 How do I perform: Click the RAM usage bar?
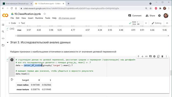click(140, 22)
